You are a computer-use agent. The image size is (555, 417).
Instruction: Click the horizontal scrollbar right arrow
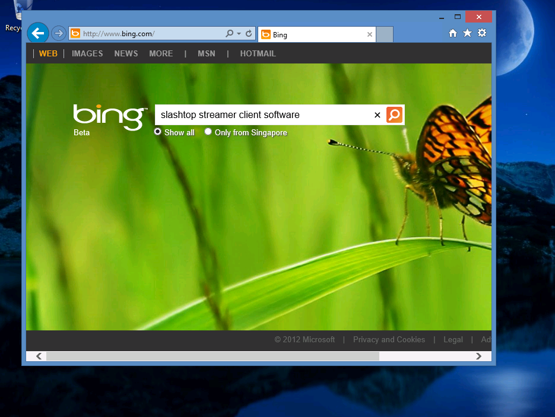tap(478, 356)
